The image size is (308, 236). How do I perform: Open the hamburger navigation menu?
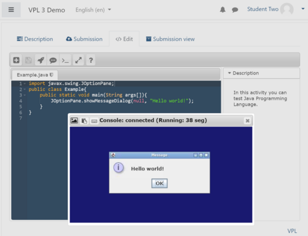tap(11, 10)
